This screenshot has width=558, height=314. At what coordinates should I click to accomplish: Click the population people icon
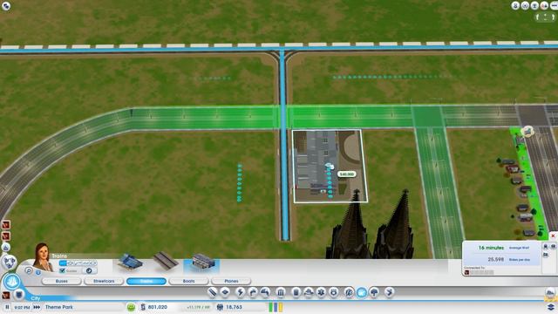point(220,307)
